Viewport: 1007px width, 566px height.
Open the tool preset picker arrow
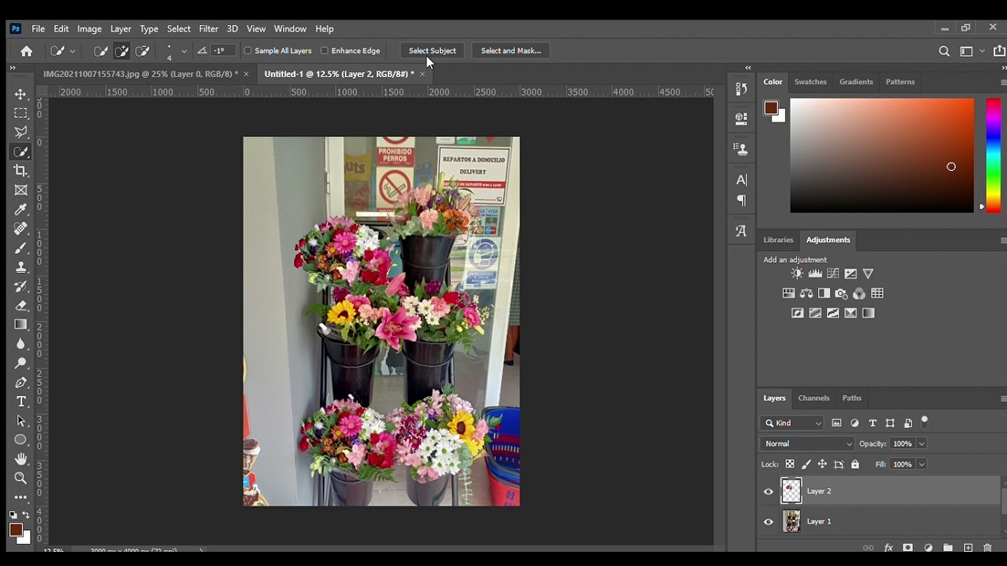click(x=72, y=51)
